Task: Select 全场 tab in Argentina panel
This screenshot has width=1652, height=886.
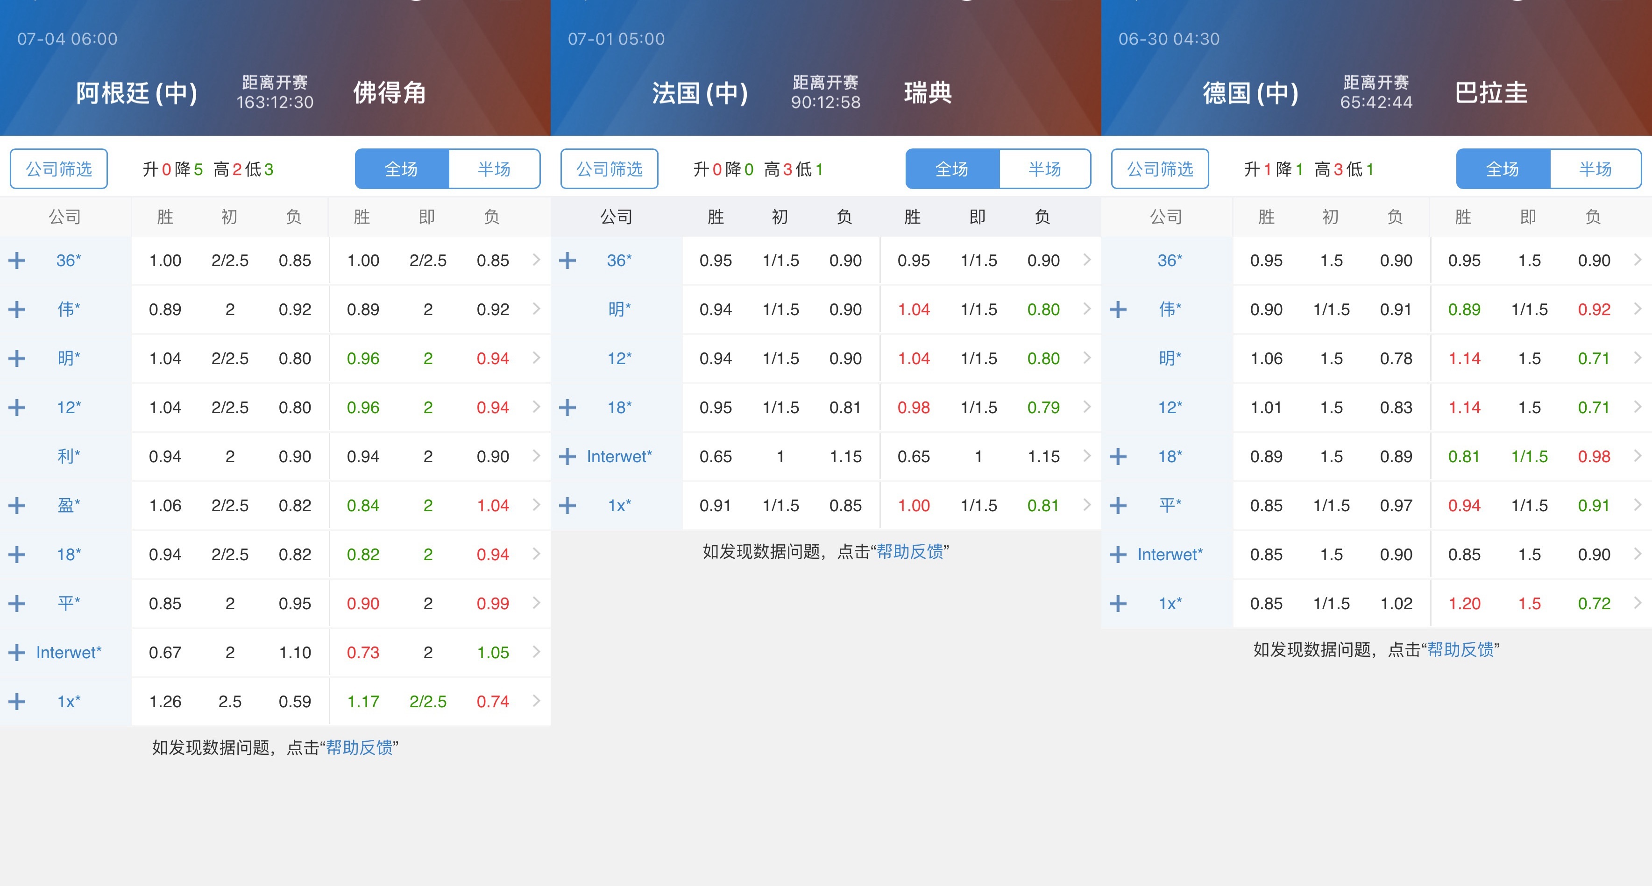Action: tap(402, 169)
